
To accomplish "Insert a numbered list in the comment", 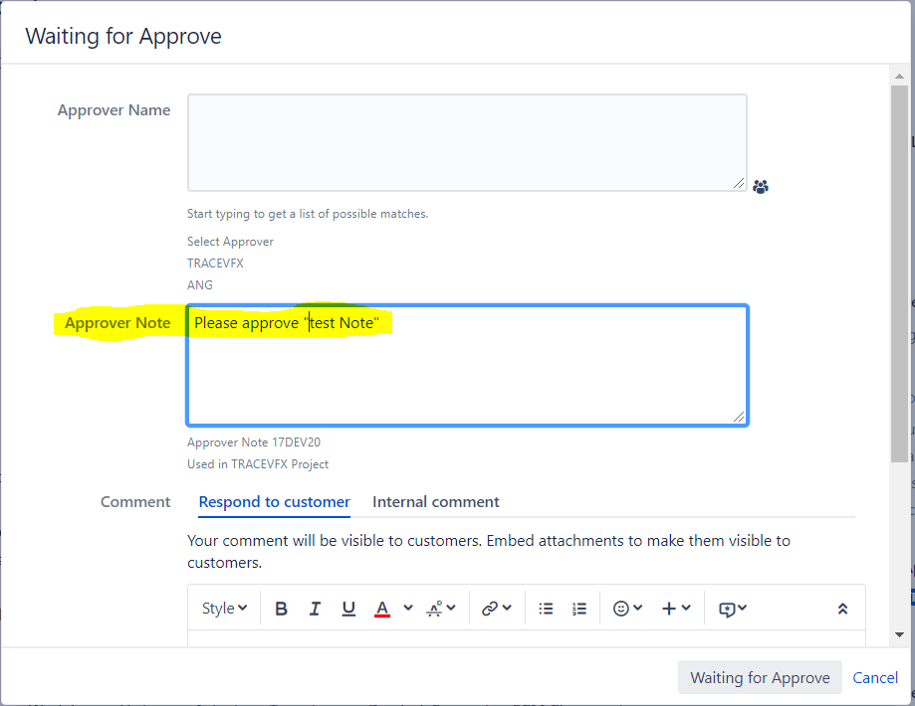I will click(x=579, y=608).
